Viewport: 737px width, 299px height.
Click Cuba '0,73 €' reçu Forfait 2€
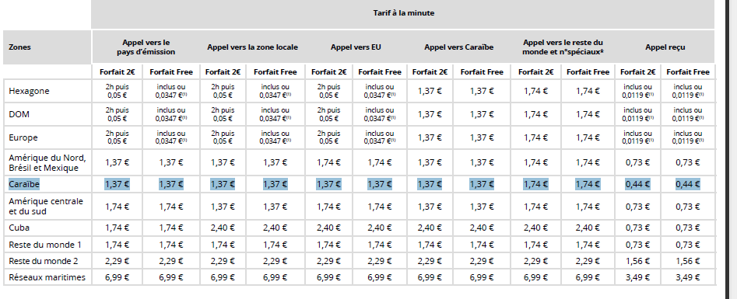tap(638, 228)
